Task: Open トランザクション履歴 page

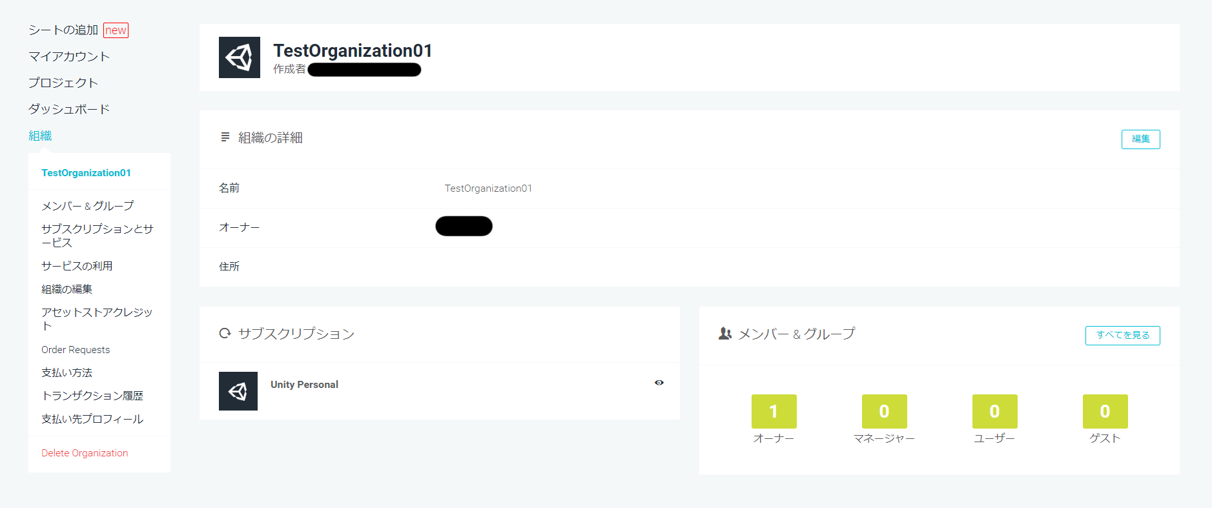Action: pyautogui.click(x=92, y=396)
